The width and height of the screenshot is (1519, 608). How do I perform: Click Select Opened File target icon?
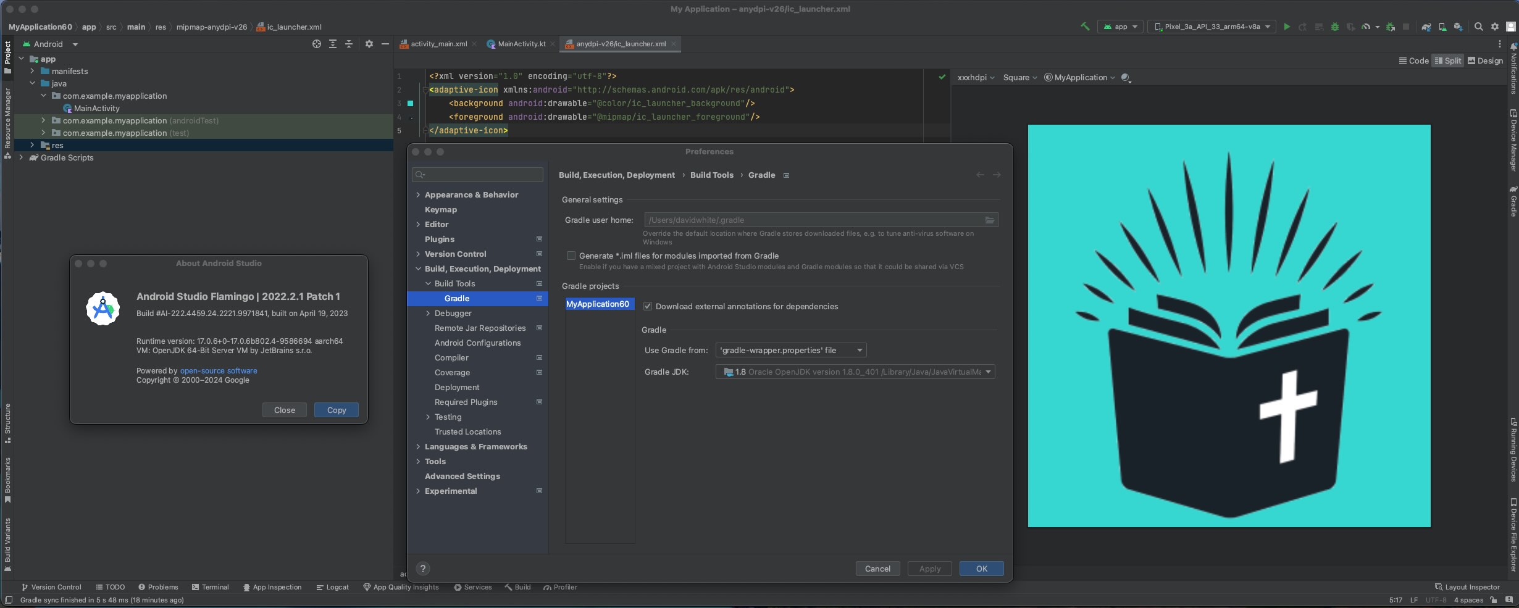click(x=317, y=44)
